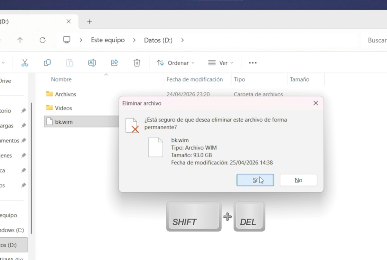Confirm deletion with the Sí button
This screenshot has height=260, width=387.
tap(255, 180)
